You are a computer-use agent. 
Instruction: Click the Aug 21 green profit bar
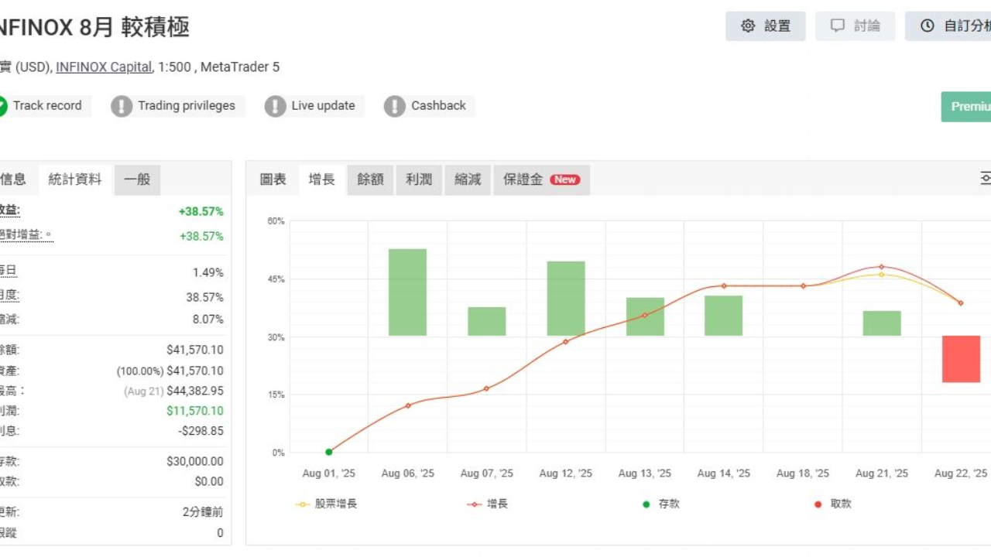pos(882,323)
